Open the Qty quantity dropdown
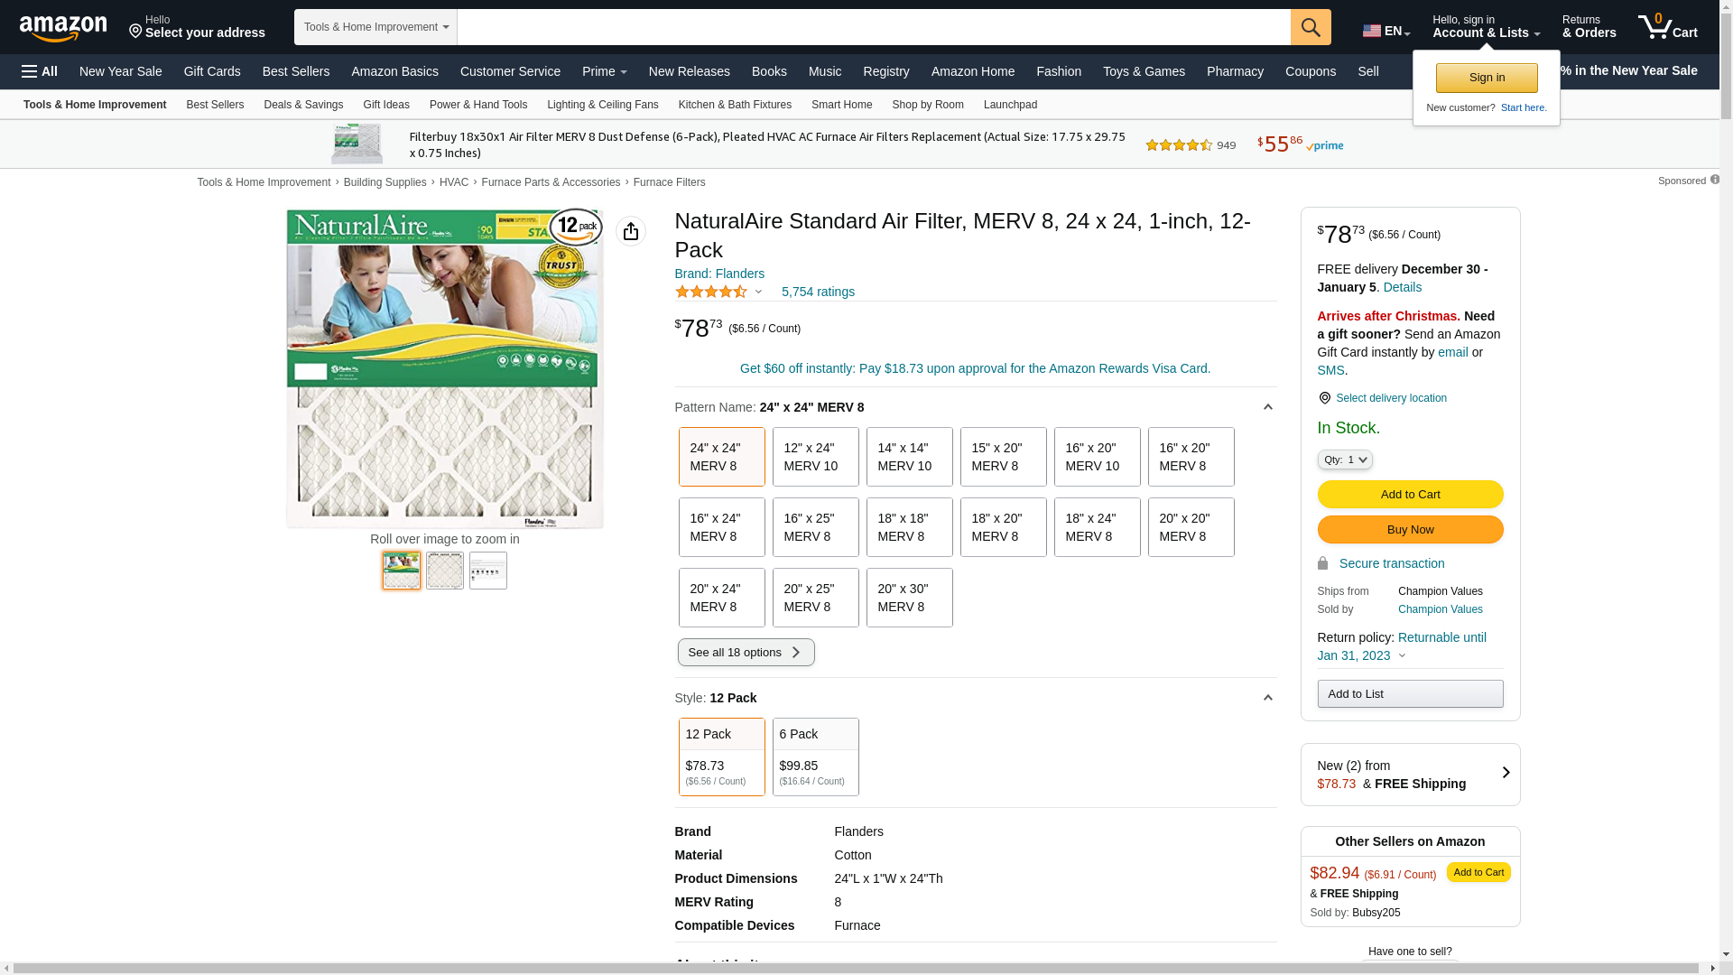Image resolution: width=1733 pixels, height=975 pixels. coord(1344,460)
